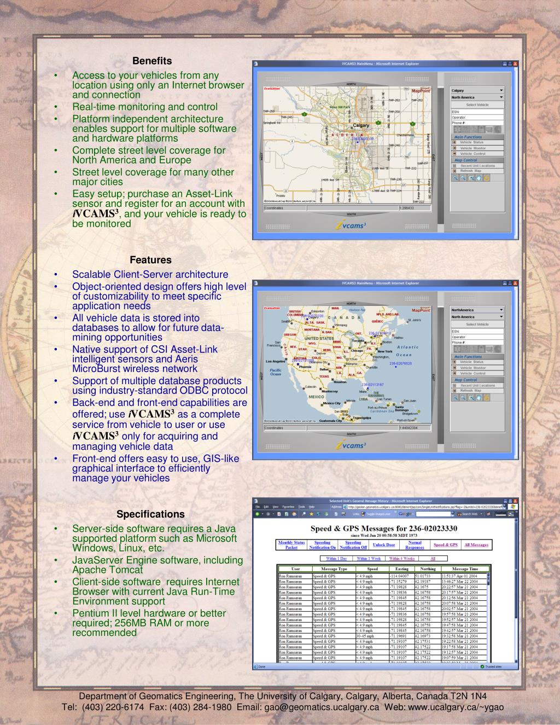Click orange hand tool in continental map window

coord(487,397)
